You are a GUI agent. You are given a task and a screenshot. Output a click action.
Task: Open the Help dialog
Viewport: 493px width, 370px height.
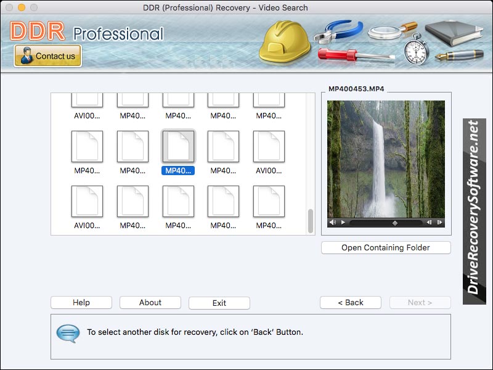[x=81, y=303]
